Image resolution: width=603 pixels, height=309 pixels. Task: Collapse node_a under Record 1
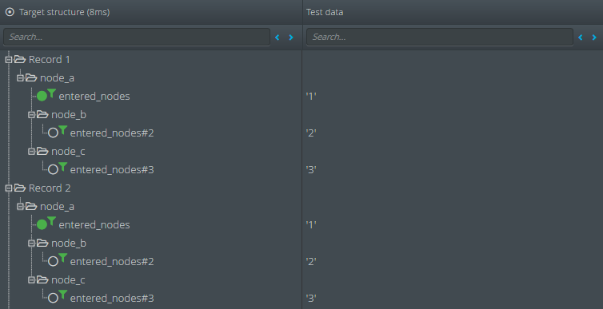20,78
